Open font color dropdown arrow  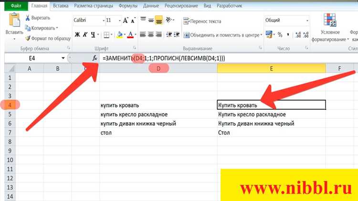[x=136, y=35]
